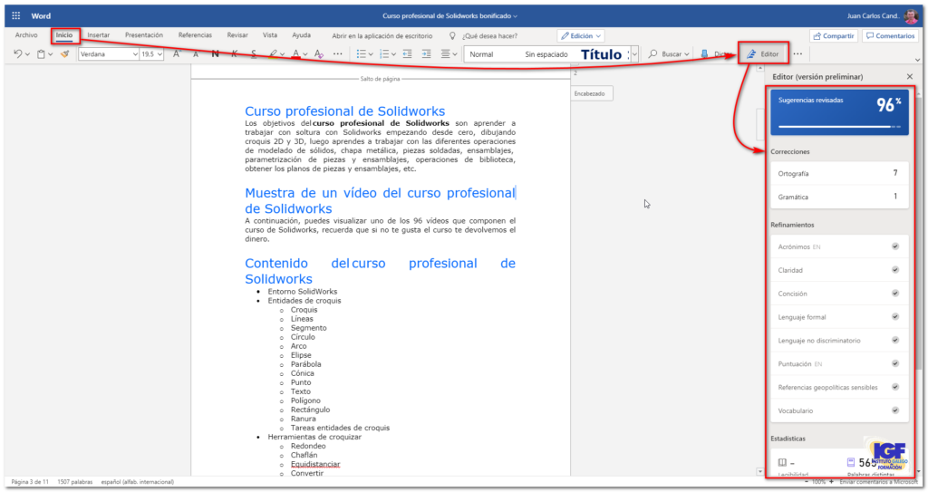
Task: Apply font color with A icon
Action: coord(296,53)
